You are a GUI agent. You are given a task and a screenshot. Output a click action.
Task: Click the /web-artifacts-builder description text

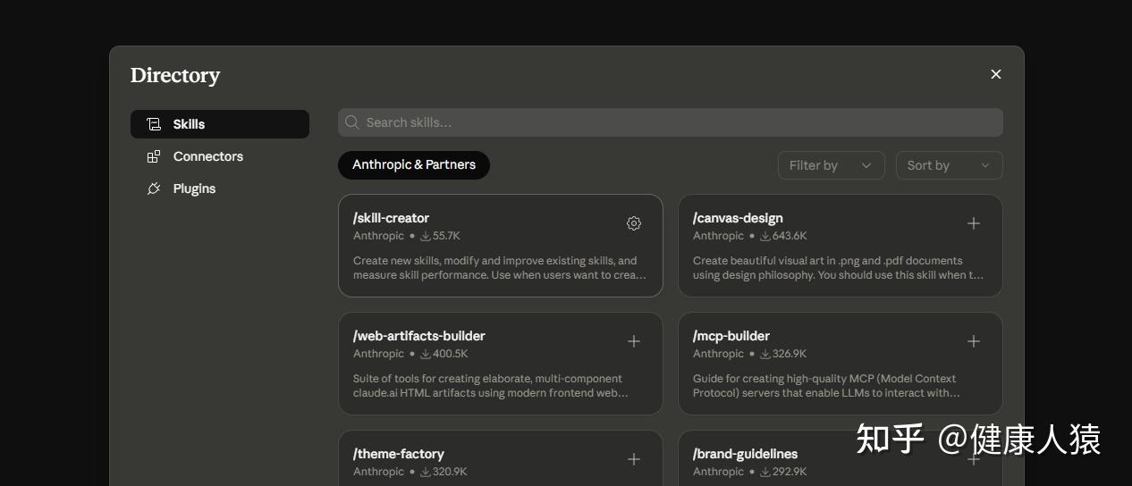point(491,386)
